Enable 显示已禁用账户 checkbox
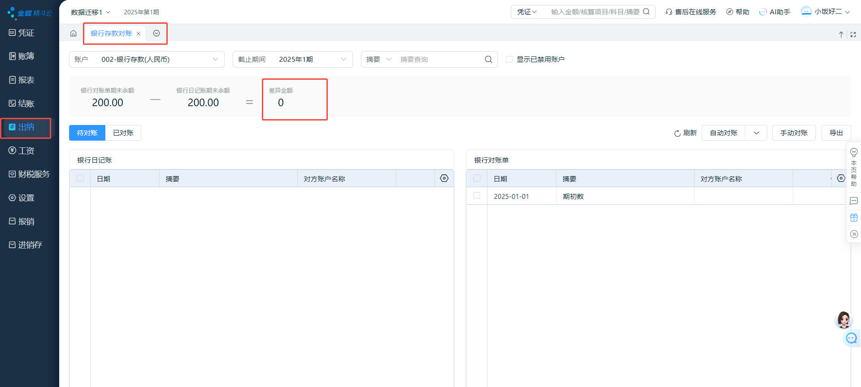 (509, 60)
